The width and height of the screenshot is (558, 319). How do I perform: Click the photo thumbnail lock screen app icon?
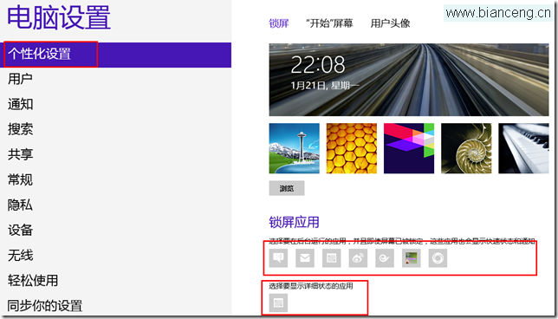[x=411, y=258]
